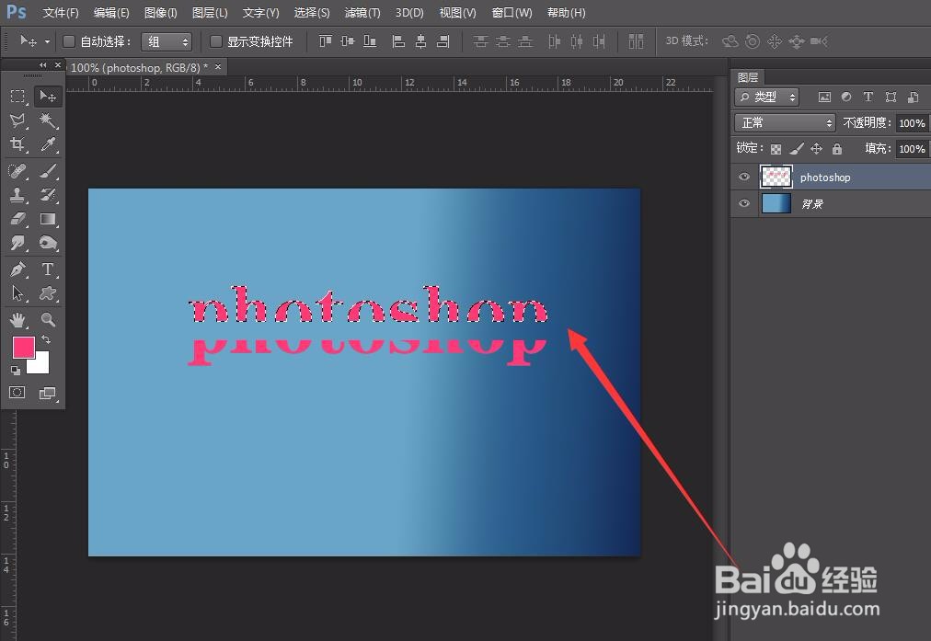Toggle shape layer filter

pos(891,97)
